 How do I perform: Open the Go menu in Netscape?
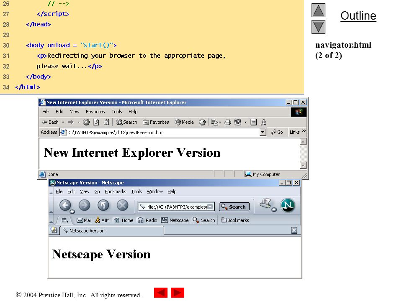pyautogui.click(x=97, y=191)
